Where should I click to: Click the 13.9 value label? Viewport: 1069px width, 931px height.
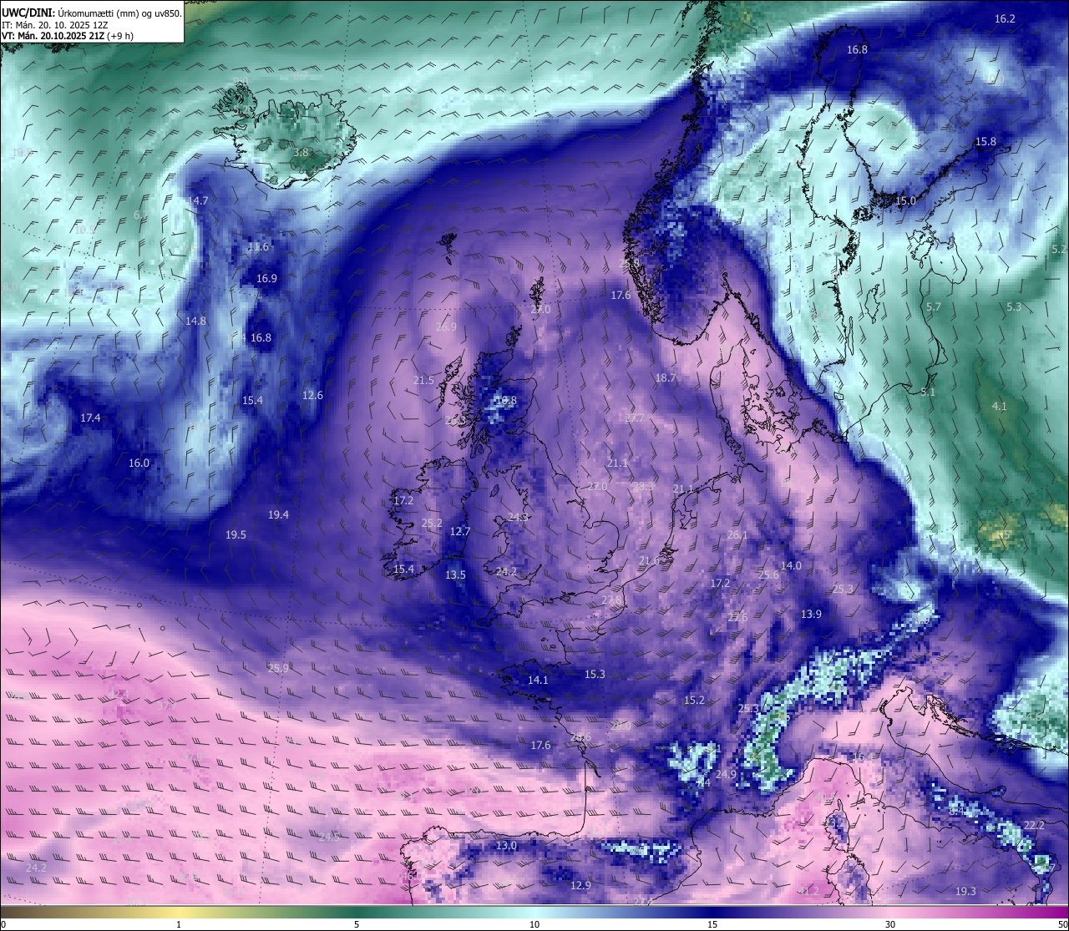click(811, 614)
